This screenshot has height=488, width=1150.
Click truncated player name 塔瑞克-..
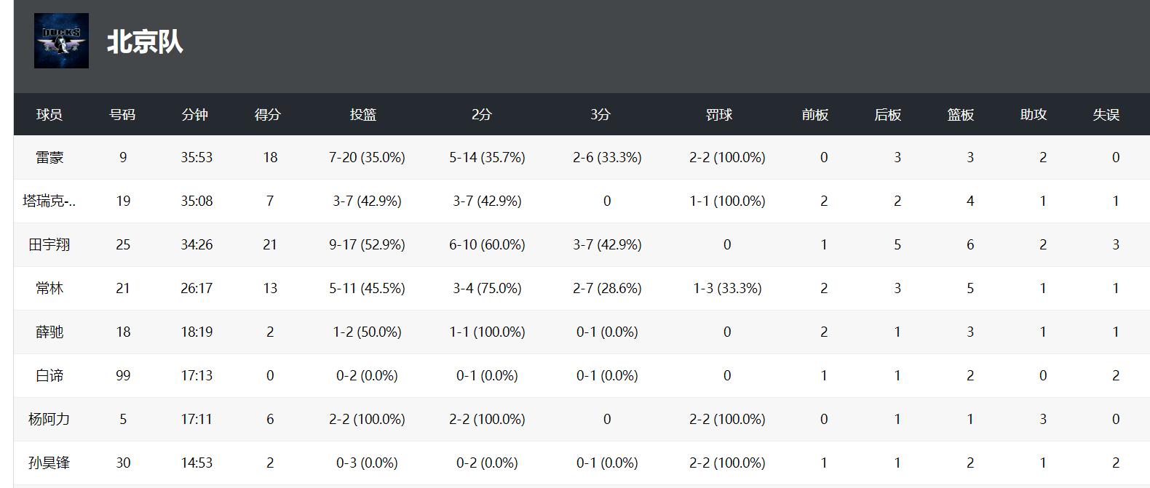point(49,201)
